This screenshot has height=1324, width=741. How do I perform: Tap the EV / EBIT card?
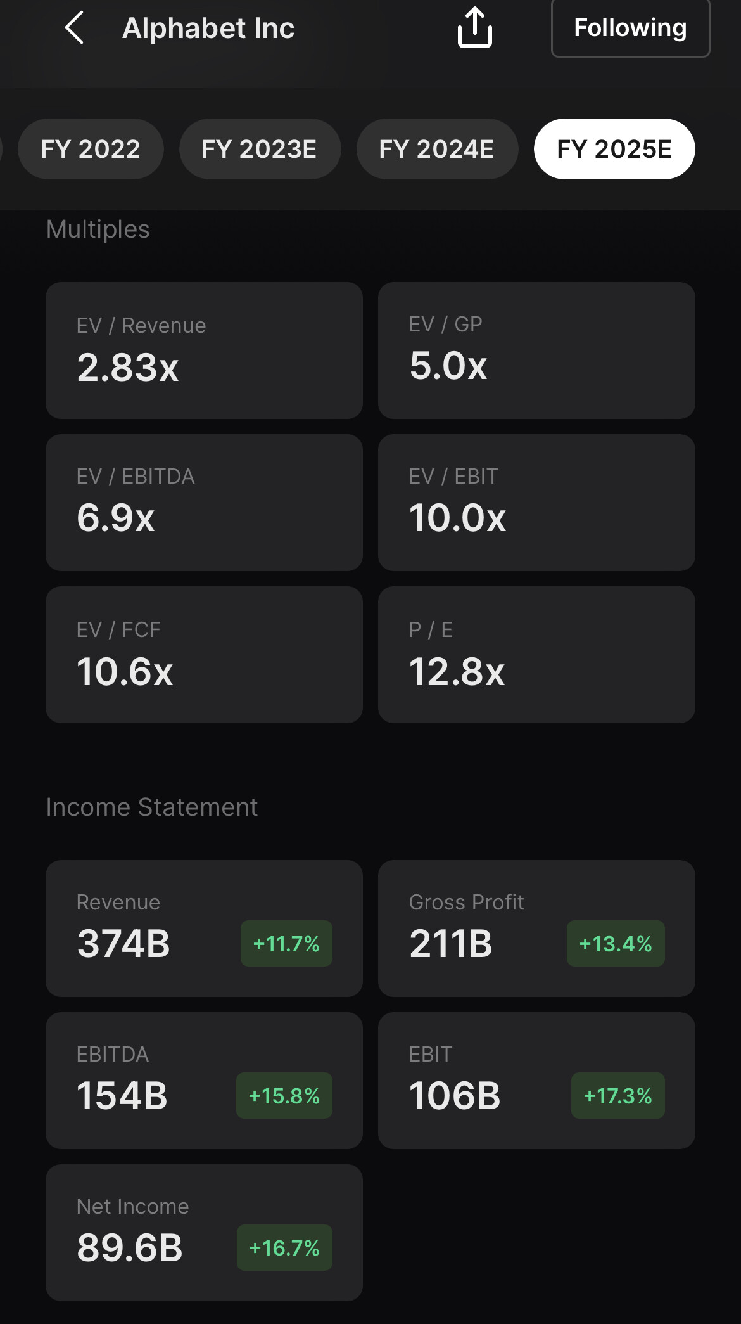(x=536, y=503)
